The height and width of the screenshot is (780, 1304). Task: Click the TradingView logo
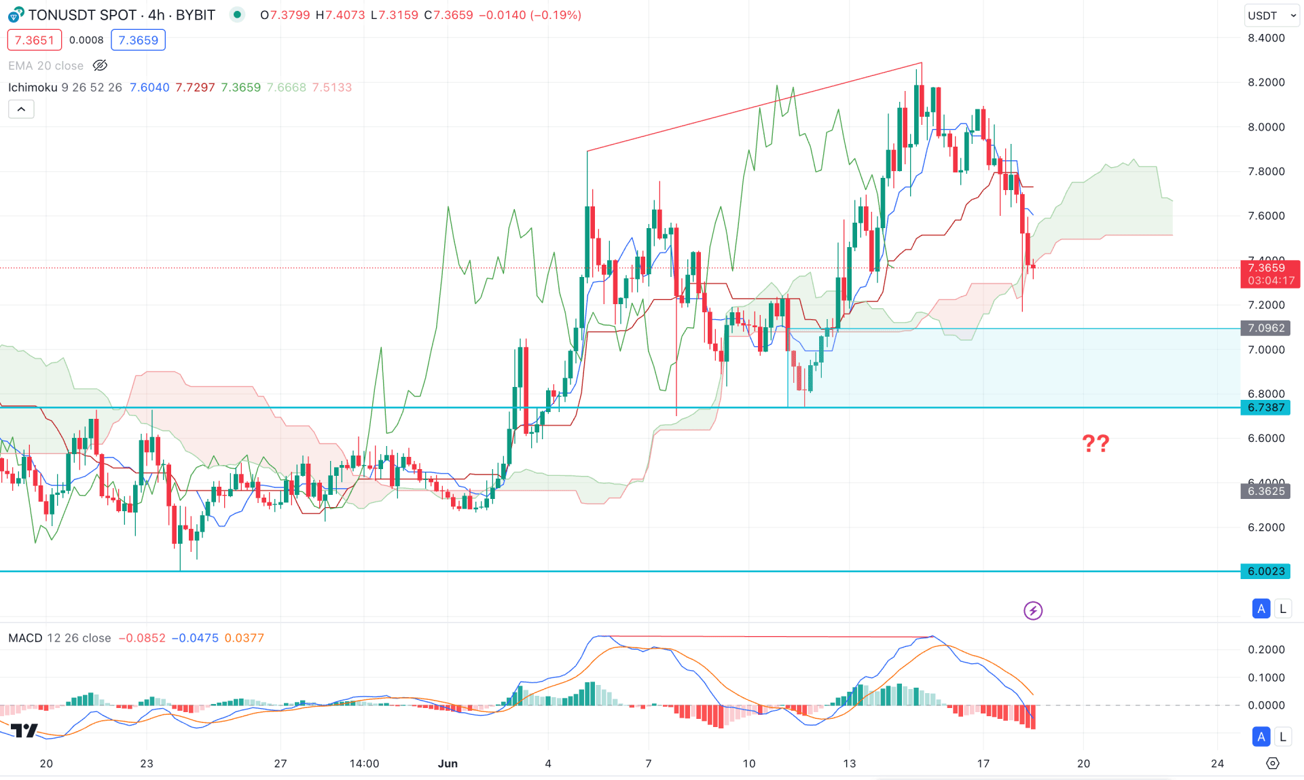click(x=24, y=730)
